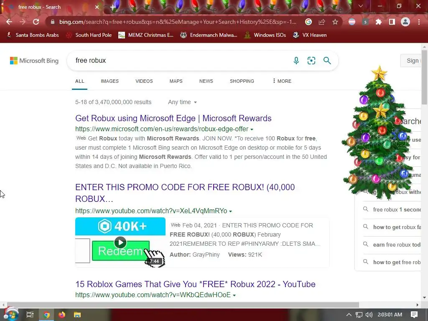Open 15 Roblox Games That Give result

195,284
